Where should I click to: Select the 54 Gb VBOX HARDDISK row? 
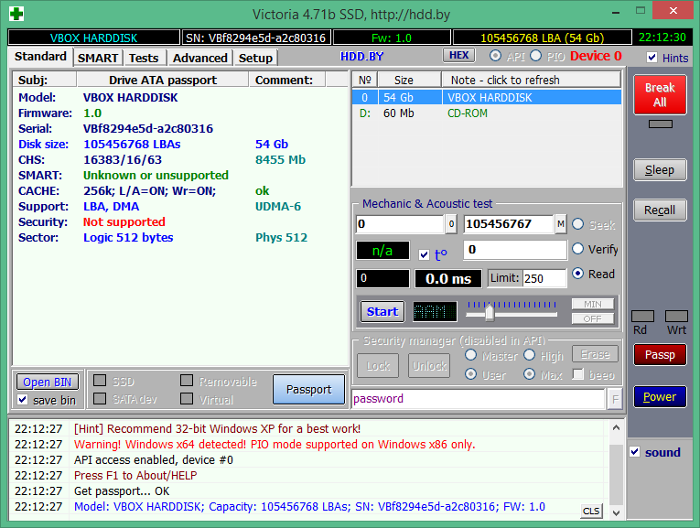click(487, 97)
